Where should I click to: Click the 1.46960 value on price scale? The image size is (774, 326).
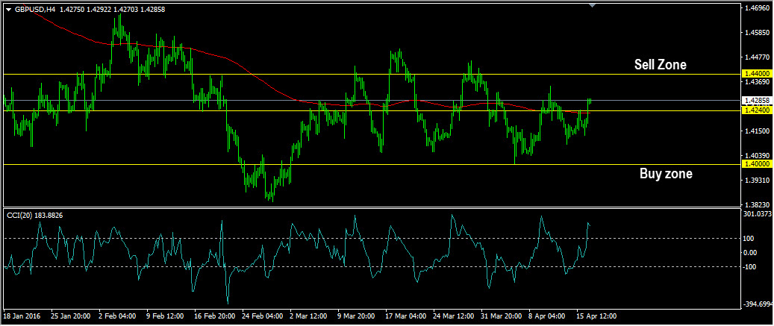point(756,9)
